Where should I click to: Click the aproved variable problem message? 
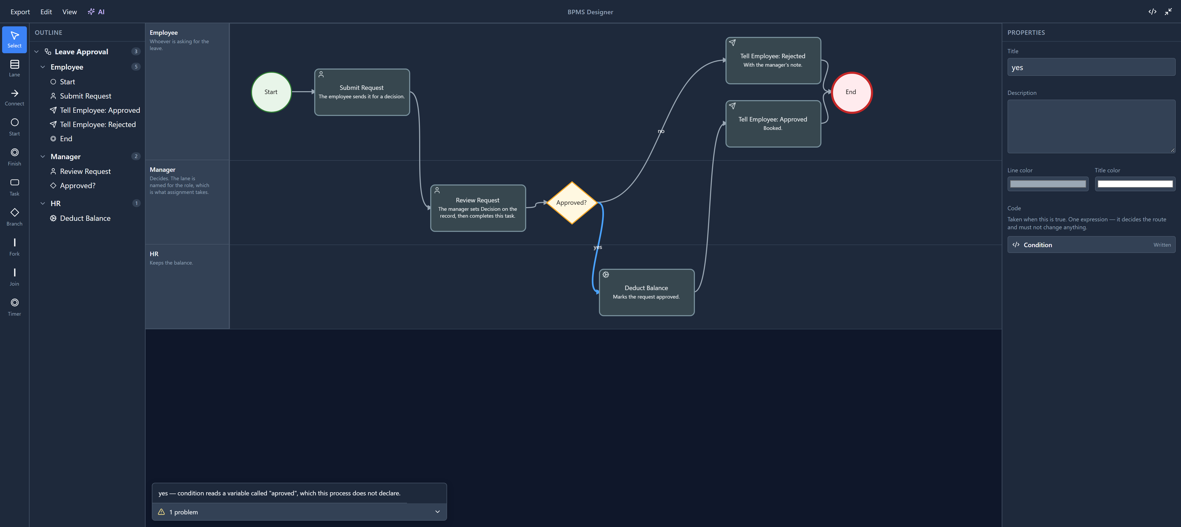pos(279,493)
